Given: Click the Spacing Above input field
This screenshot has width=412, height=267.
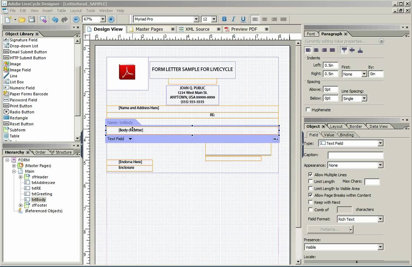Looking at the screenshot, I should tap(330, 89).
